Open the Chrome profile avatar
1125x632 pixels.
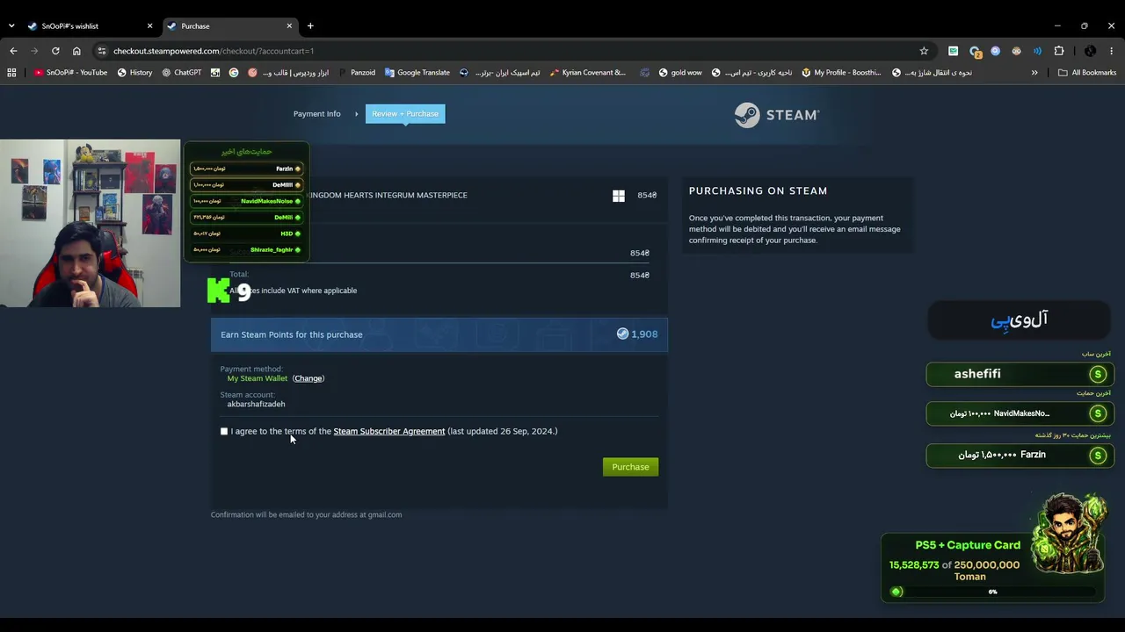[x=1090, y=51]
